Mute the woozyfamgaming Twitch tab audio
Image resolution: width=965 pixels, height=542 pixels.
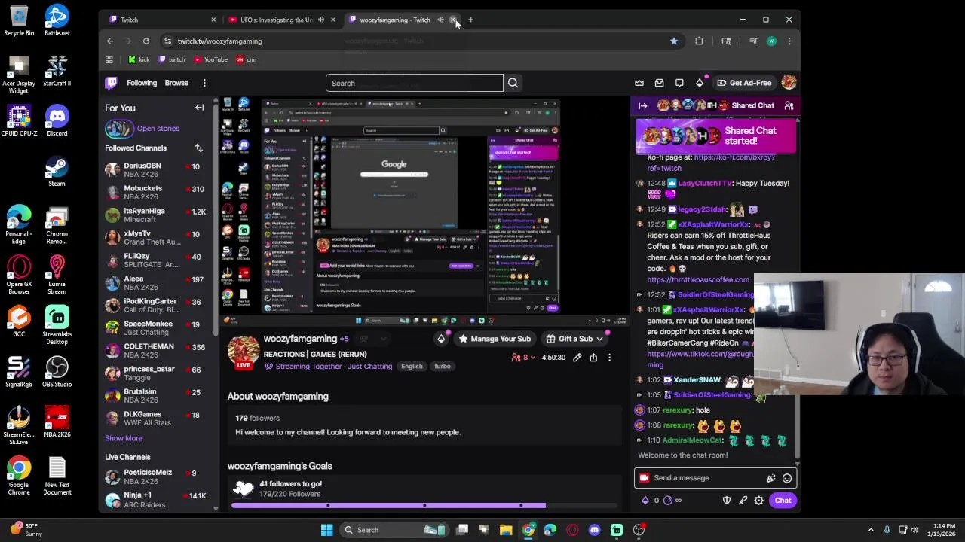pos(440,20)
